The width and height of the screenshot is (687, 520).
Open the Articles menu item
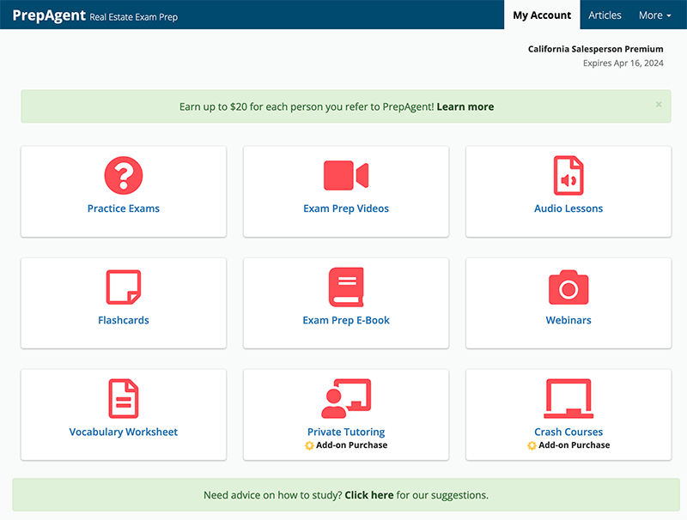click(x=605, y=15)
